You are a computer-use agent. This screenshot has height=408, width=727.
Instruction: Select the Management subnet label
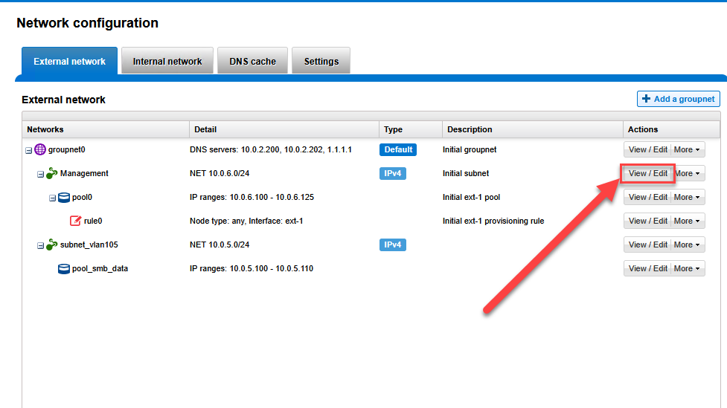[x=84, y=173]
